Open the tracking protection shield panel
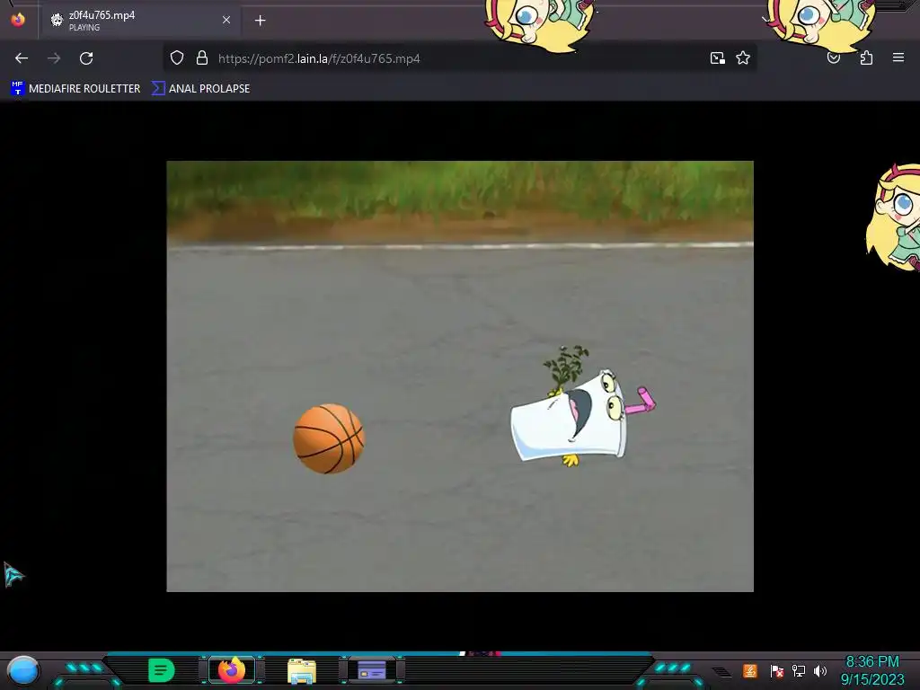920x690 pixels. [177, 58]
